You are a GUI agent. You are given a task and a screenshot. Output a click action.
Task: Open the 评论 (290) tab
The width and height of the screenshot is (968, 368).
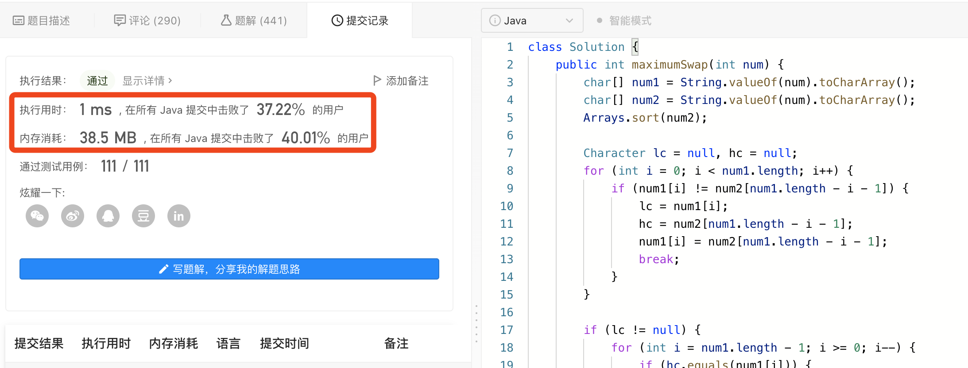(x=147, y=20)
